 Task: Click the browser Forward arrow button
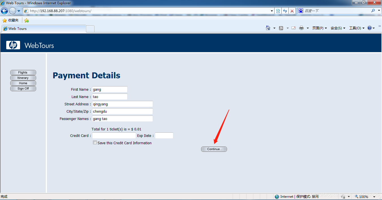coord(12,11)
